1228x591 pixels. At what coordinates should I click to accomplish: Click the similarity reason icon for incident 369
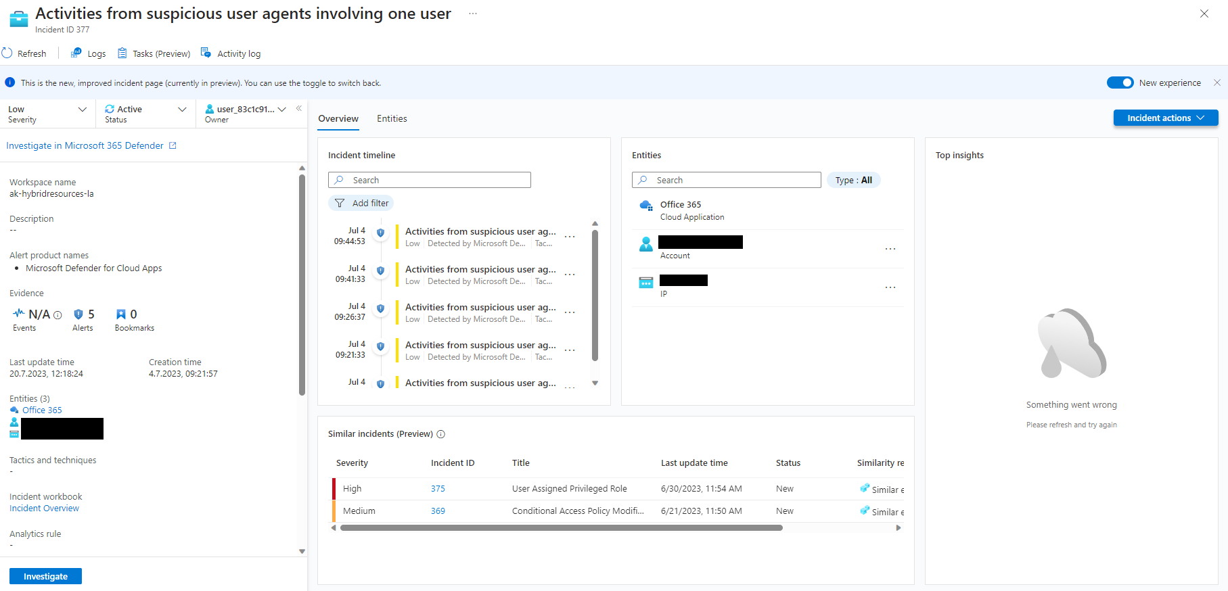(865, 511)
